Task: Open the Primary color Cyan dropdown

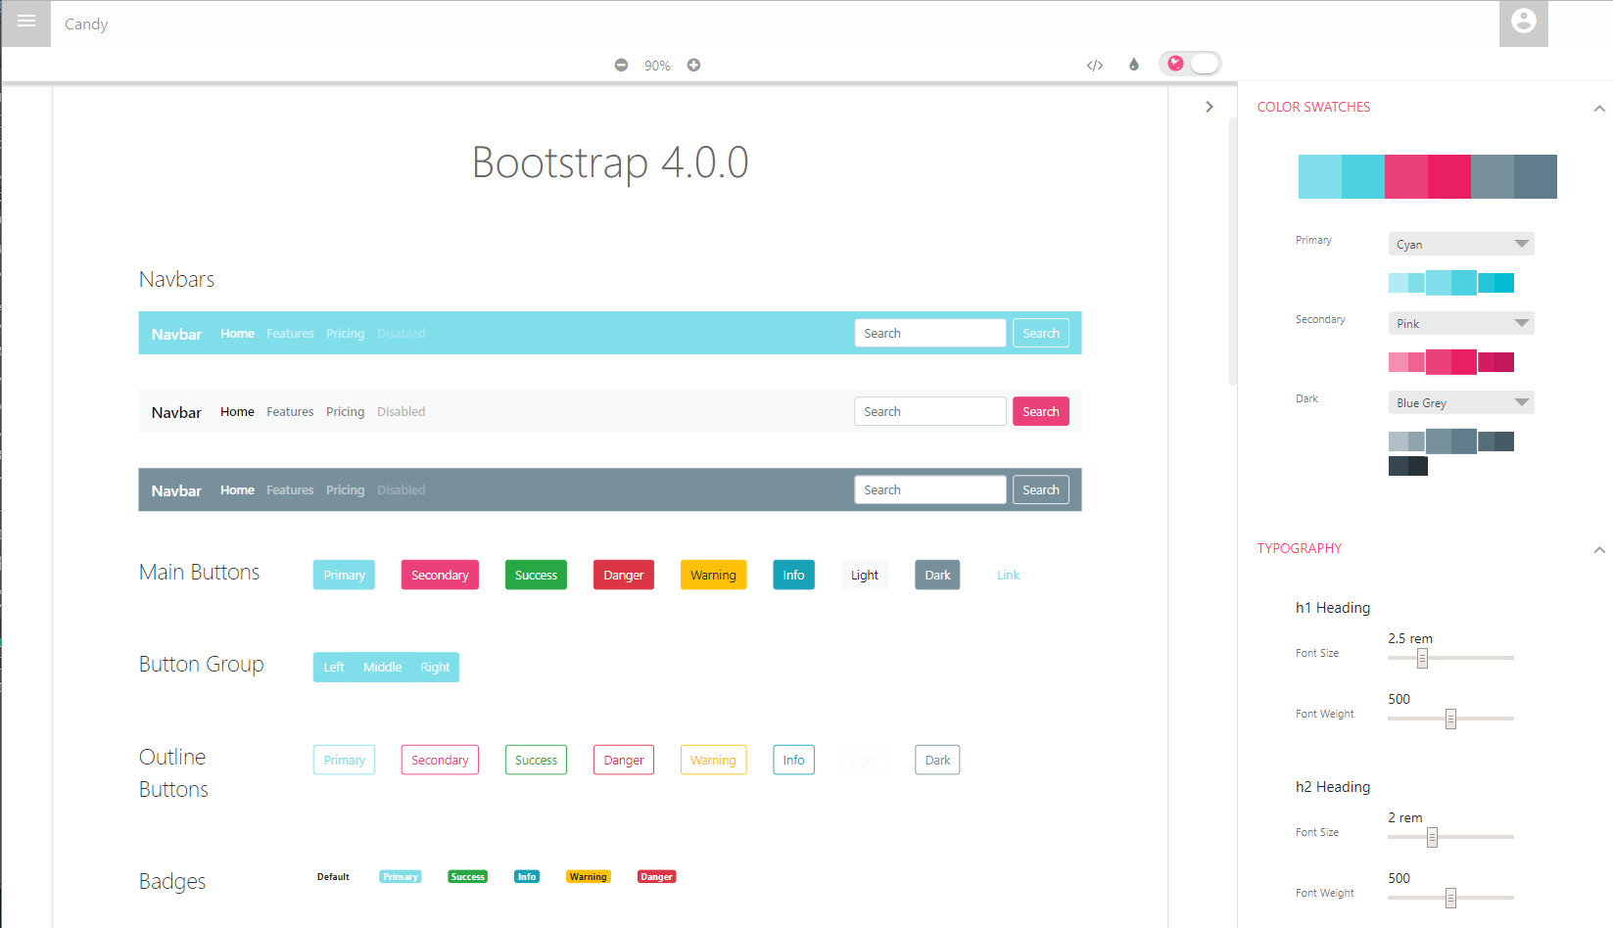Action: 1461,244
